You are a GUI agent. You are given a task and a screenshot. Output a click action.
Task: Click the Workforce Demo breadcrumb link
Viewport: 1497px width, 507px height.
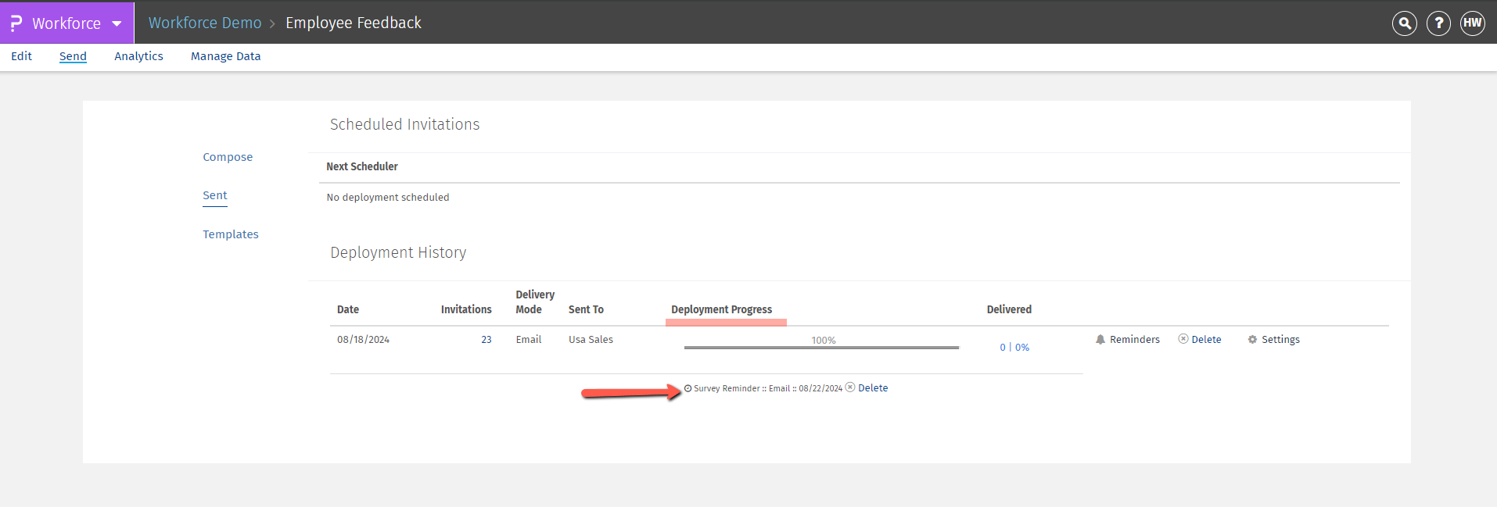click(205, 23)
